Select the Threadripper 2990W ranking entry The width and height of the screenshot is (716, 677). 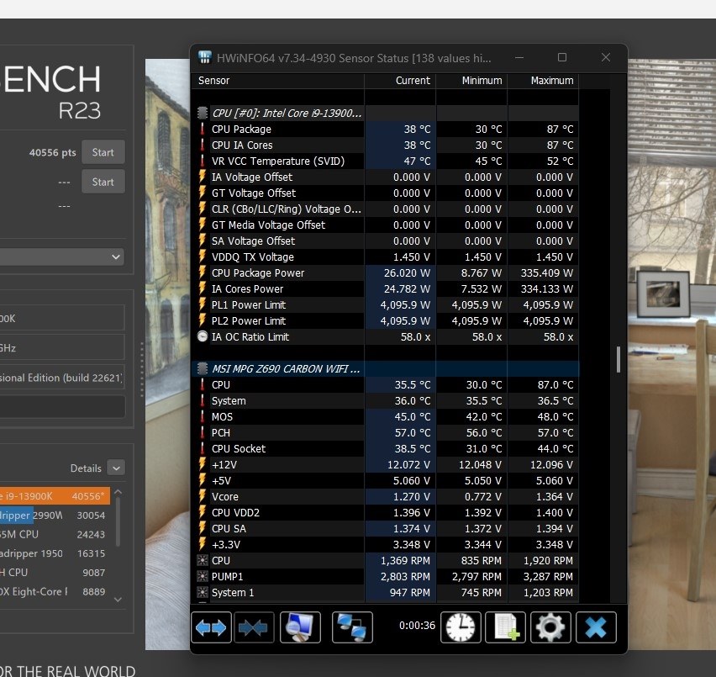(x=50, y=515)
